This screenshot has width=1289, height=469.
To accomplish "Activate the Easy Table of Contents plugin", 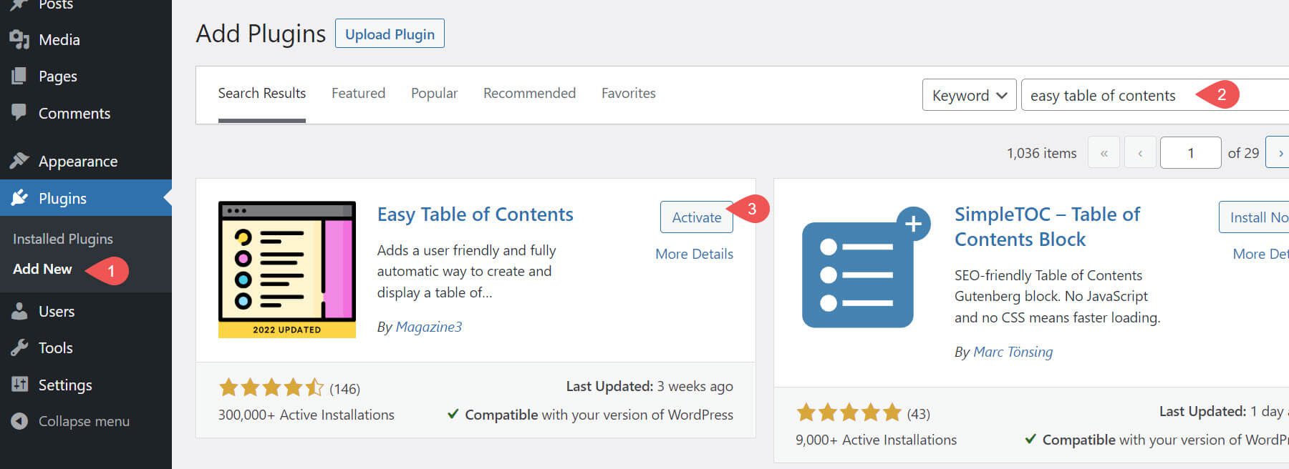I will (696, 217).
